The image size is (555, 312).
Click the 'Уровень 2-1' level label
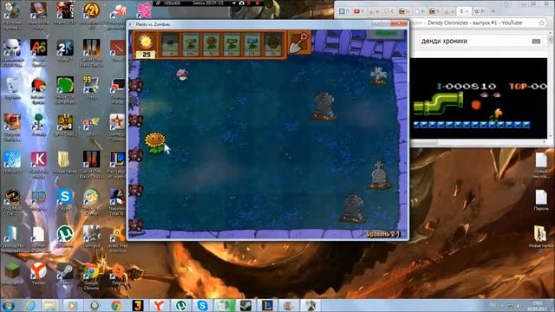[x=382, y=234]
